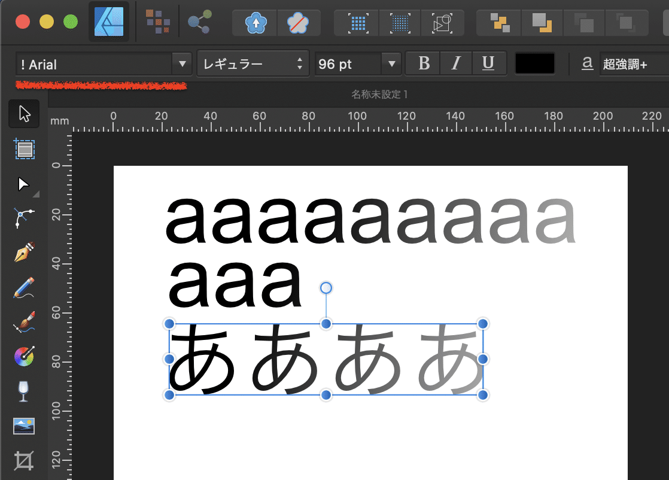Switch to the Pixel persona
This screenshot has height=480, width=669.
pos(157,22)
